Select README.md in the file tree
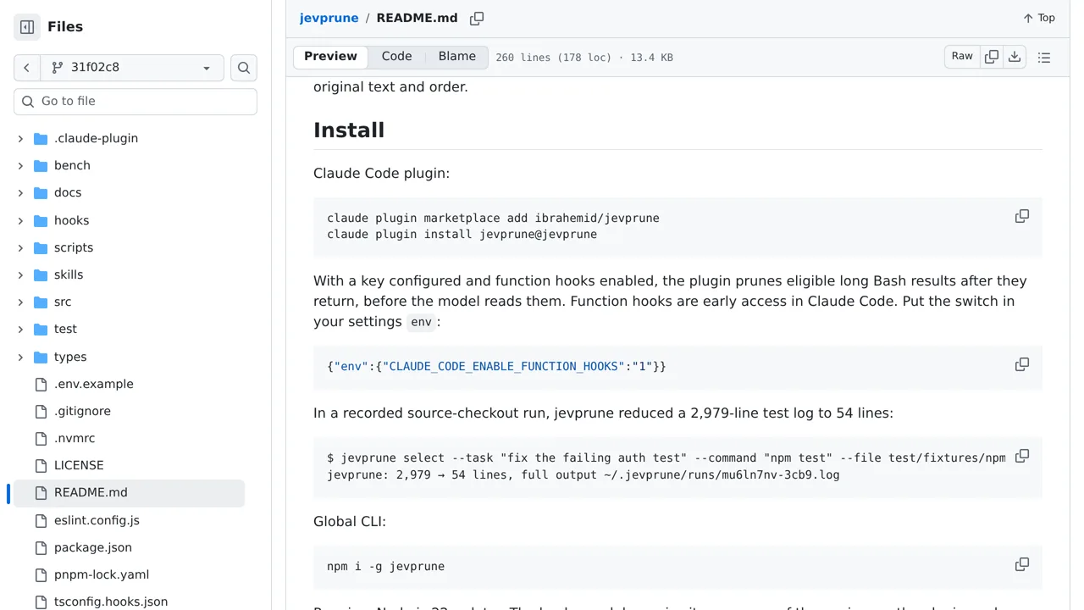The height and width of the screenshot is (610, 1084). click(x=129, y=492)
